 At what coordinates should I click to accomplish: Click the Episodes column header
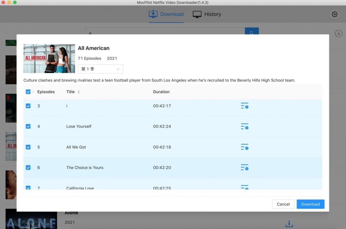point(46,92)
